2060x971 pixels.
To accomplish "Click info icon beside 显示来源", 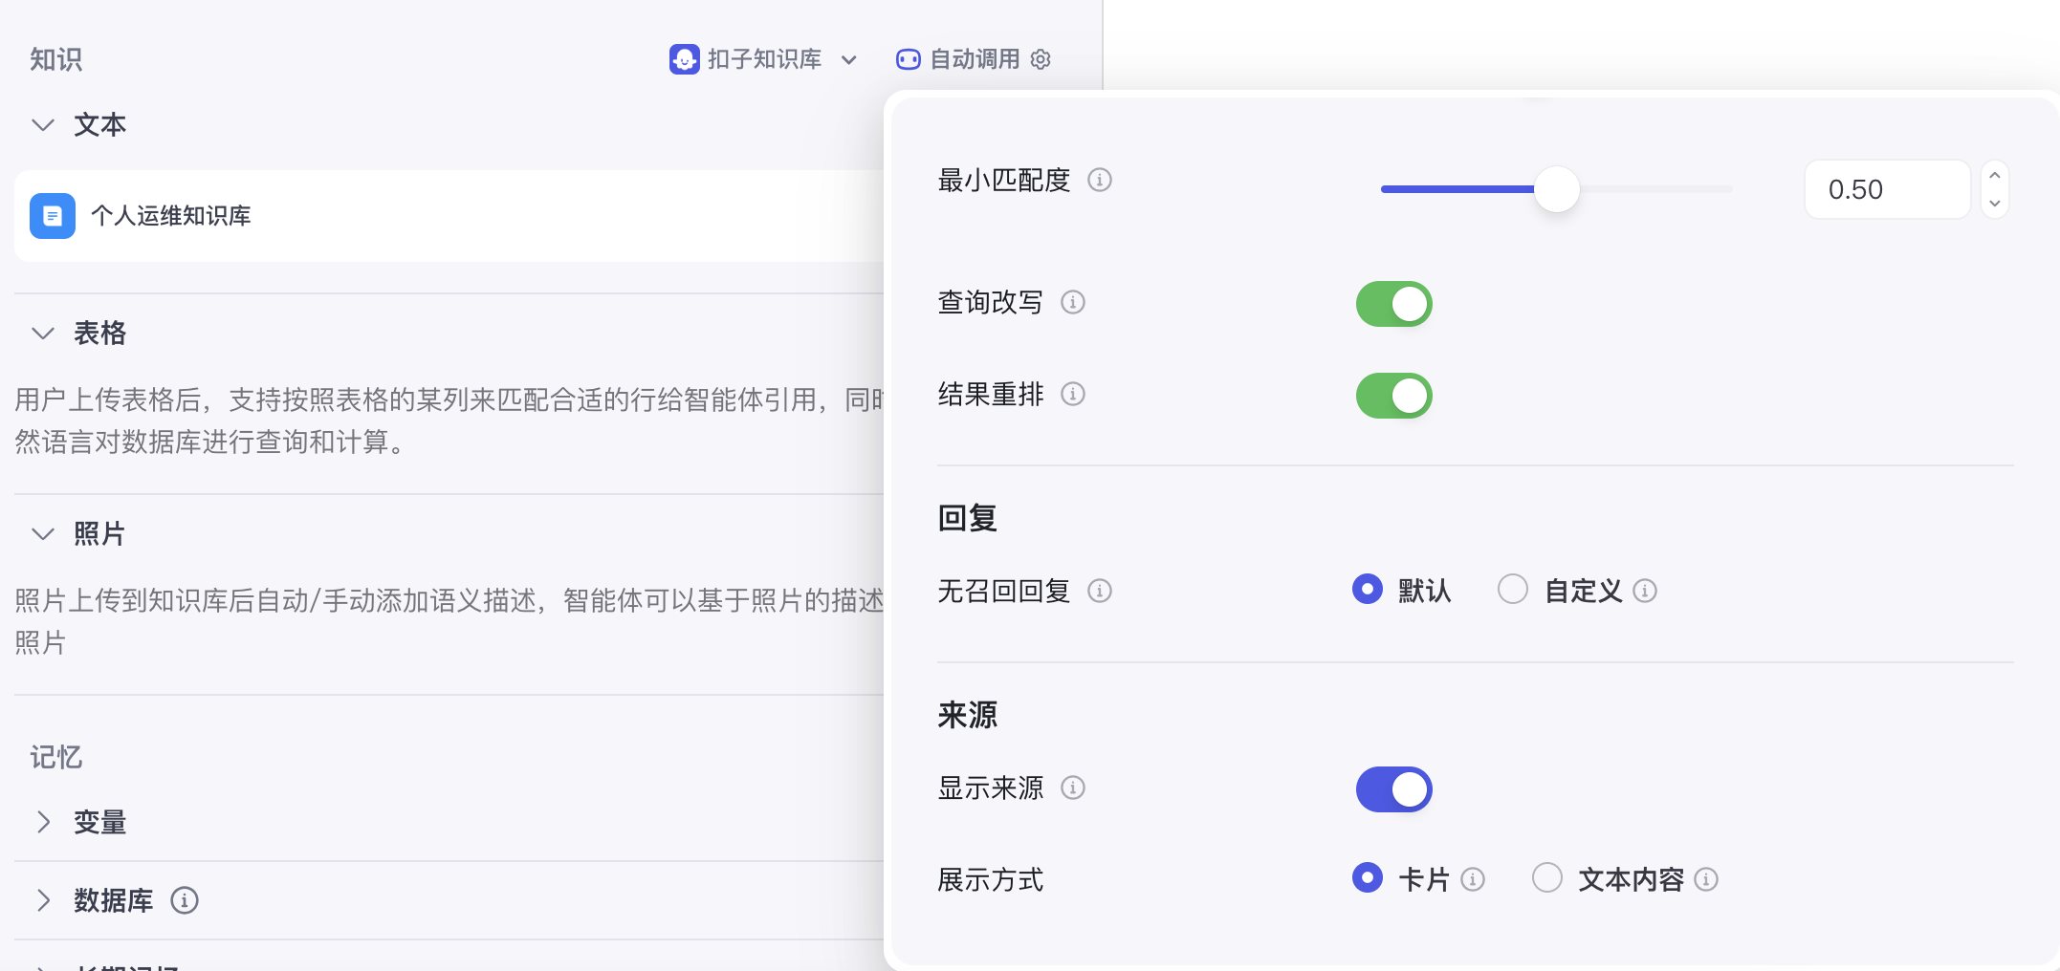I will click(x=1073, y=788).
